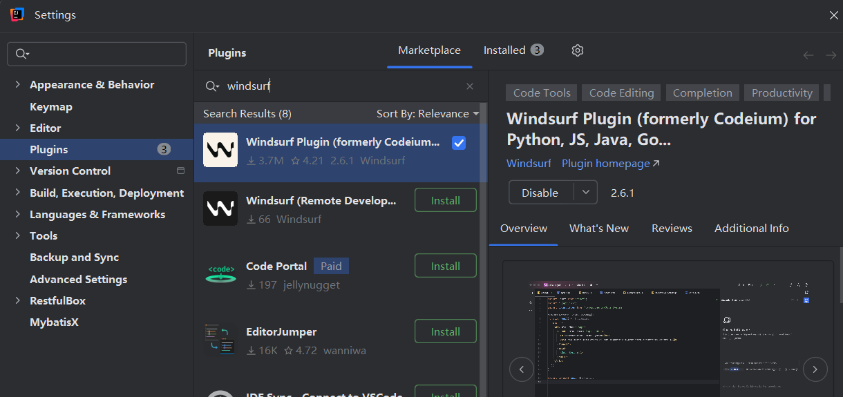Click the EditorJumper plugin name
The width and height of the screenshot is (843, 397).
(x=281, y=331)
